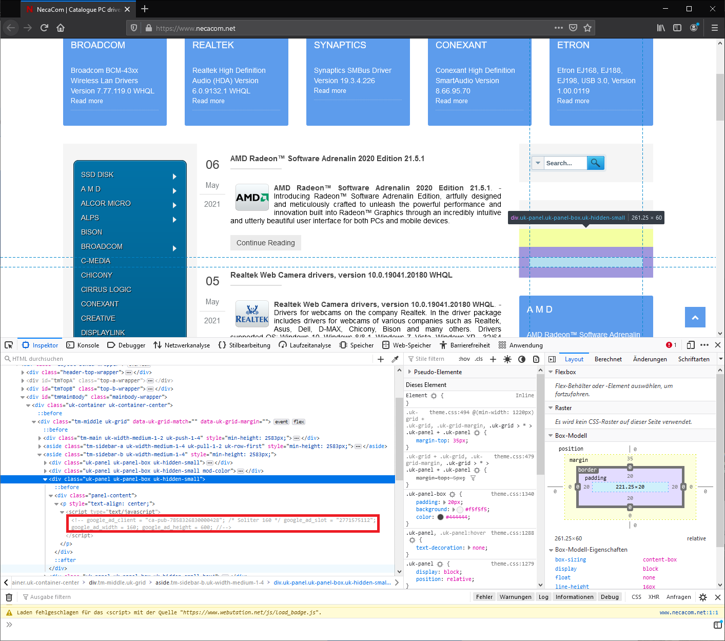The image size is (725, 641).
Task: Select the element picker tool
Action: (x=8, y=345)
